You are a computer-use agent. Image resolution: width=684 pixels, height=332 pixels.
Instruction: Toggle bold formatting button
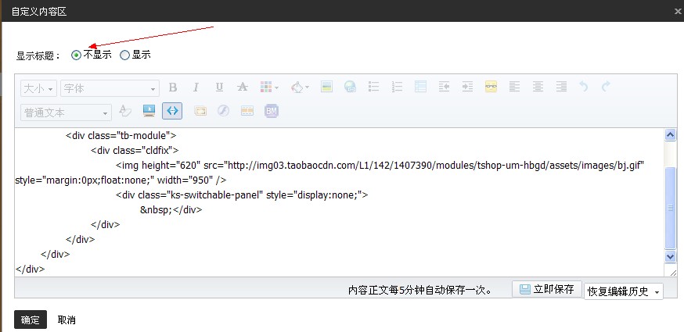click(173, 88)
